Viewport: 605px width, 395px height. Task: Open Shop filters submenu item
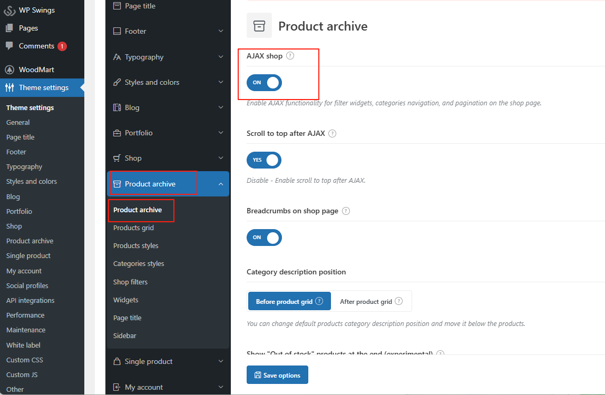[x=130, y=282]
